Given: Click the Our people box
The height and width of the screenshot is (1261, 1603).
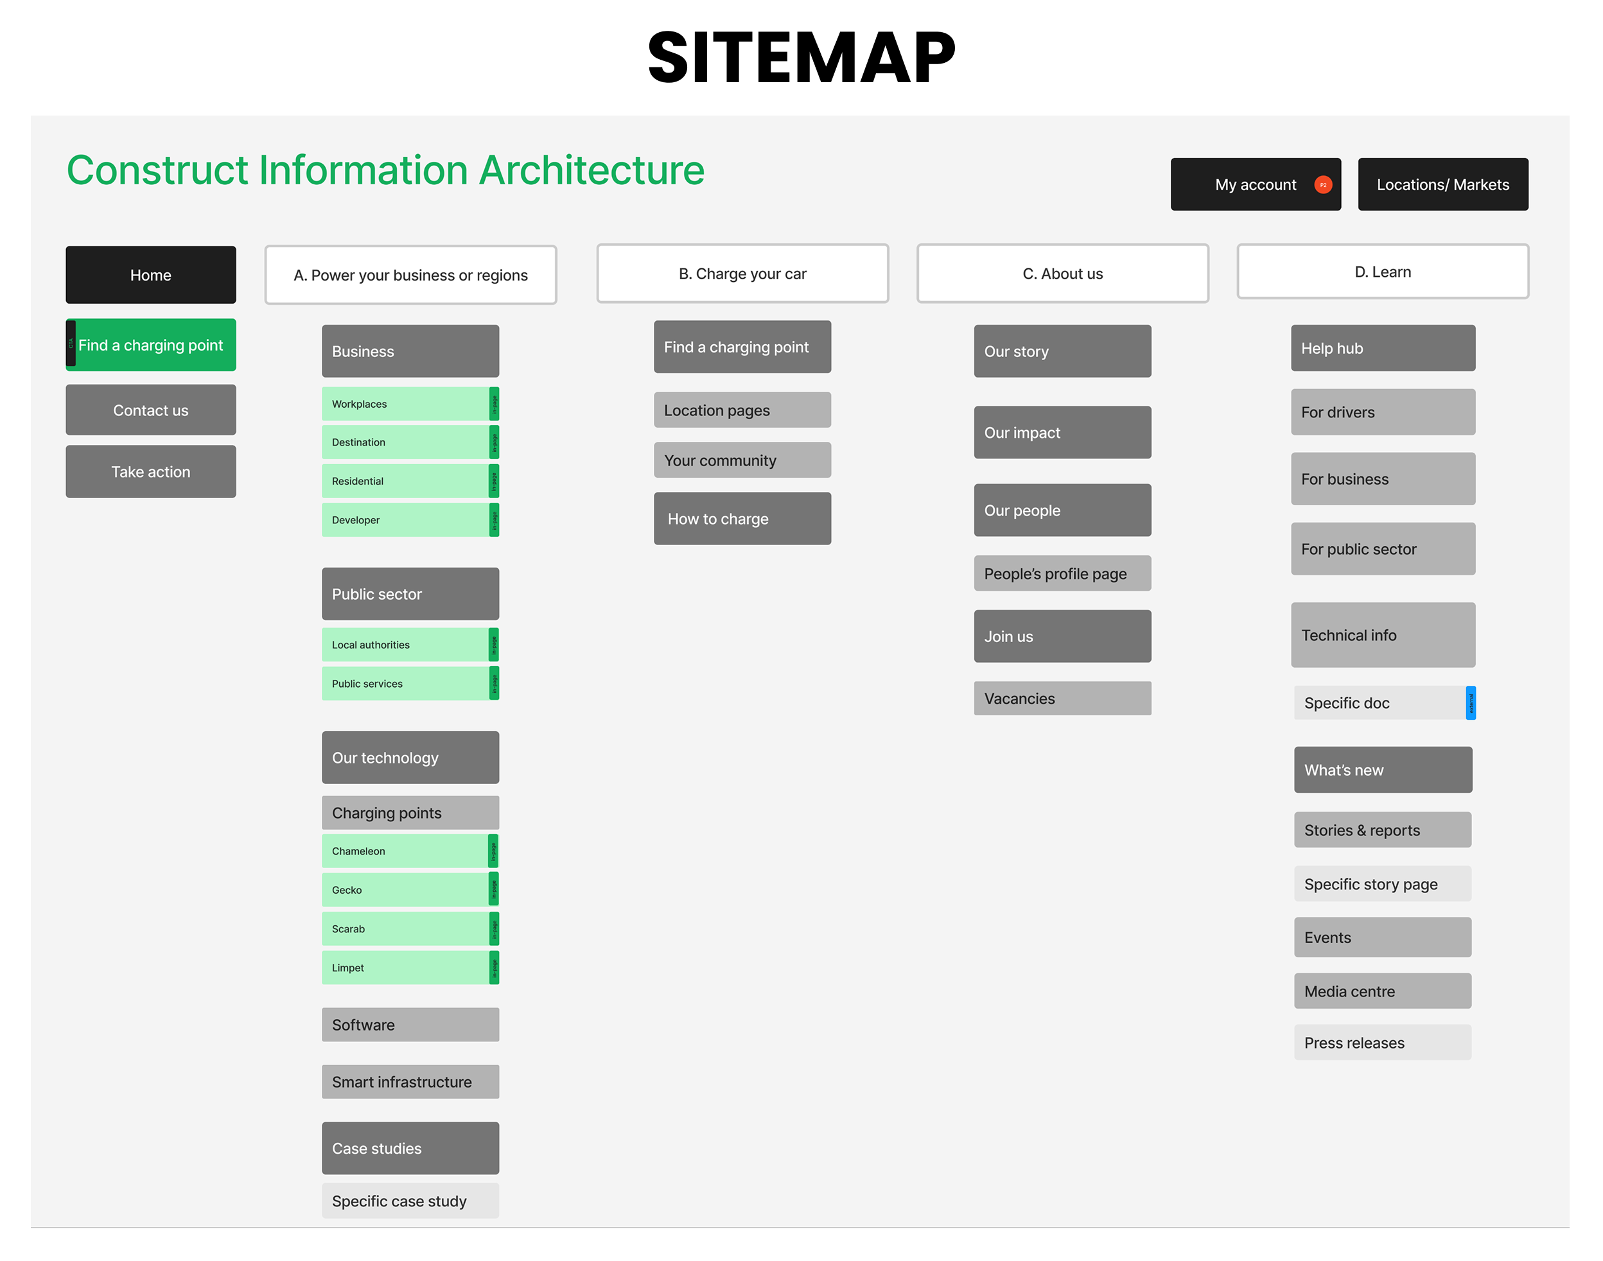Looking at the screenshot, I should pyautogui.click(x=1062, y=510).
